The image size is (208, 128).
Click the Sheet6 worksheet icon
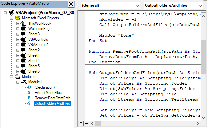(x=24, y=71)
